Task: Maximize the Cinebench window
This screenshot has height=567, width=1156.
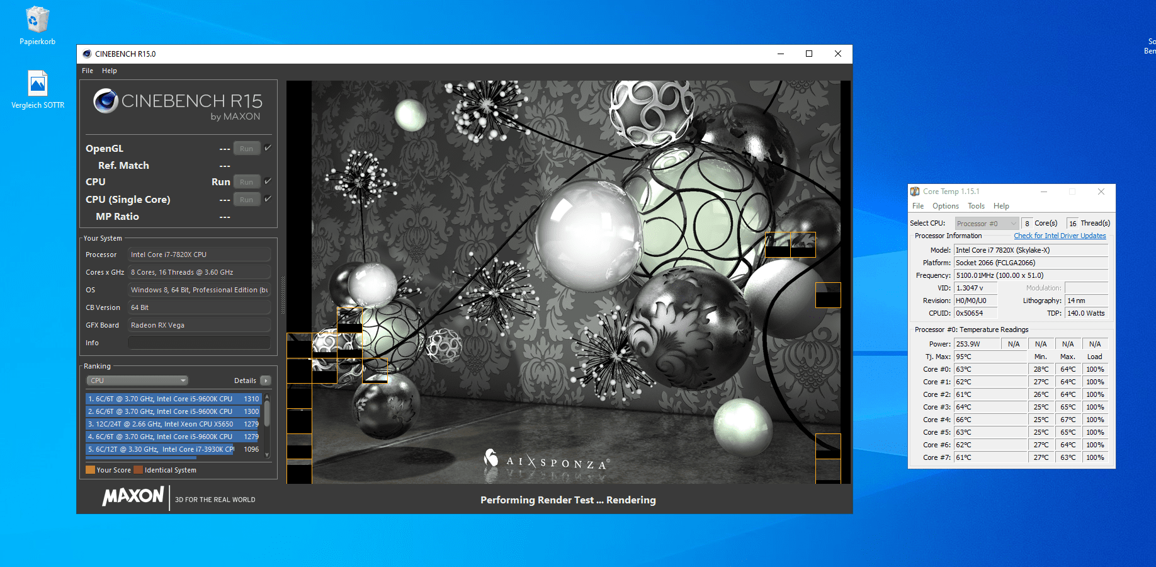Action: [x=809, y=54]
